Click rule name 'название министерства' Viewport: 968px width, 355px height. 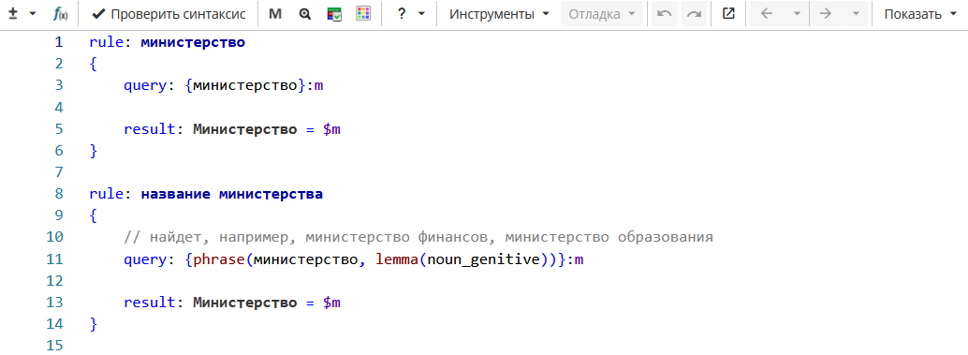[x=232, y=195]
